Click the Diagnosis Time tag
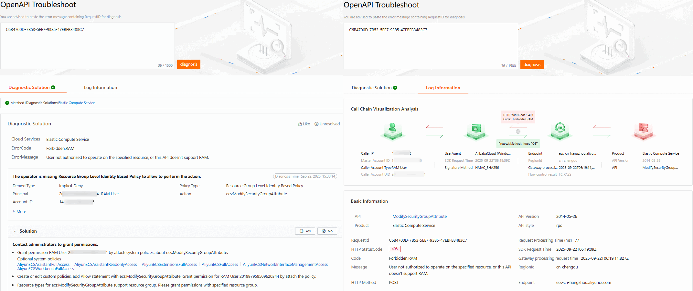The height and width of the screenshot is (291, 693). tap(305, 177)
